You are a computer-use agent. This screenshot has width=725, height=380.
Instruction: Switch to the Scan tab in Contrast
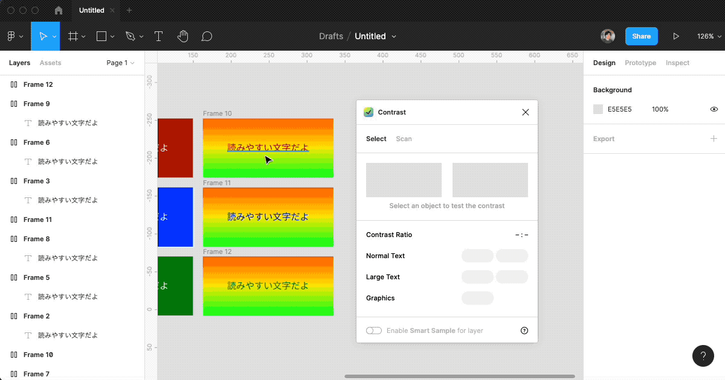(x=404, y=139)
